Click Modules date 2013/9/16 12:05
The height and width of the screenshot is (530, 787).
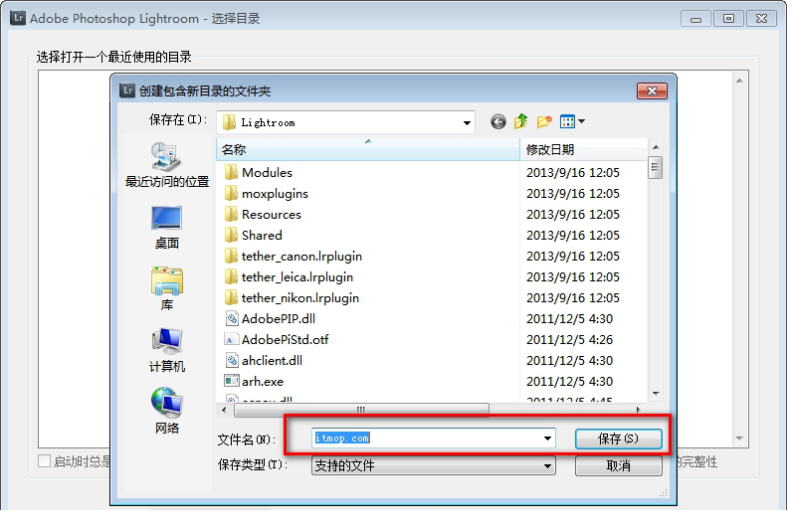point(573,172)
